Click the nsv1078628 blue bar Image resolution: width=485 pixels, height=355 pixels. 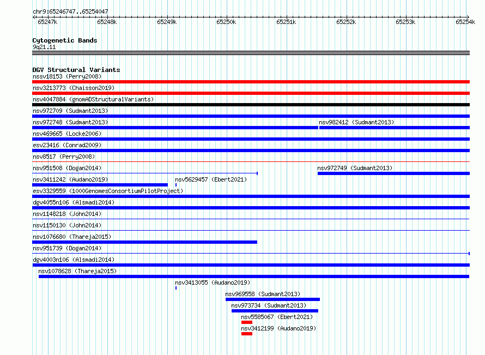[254, 276]
